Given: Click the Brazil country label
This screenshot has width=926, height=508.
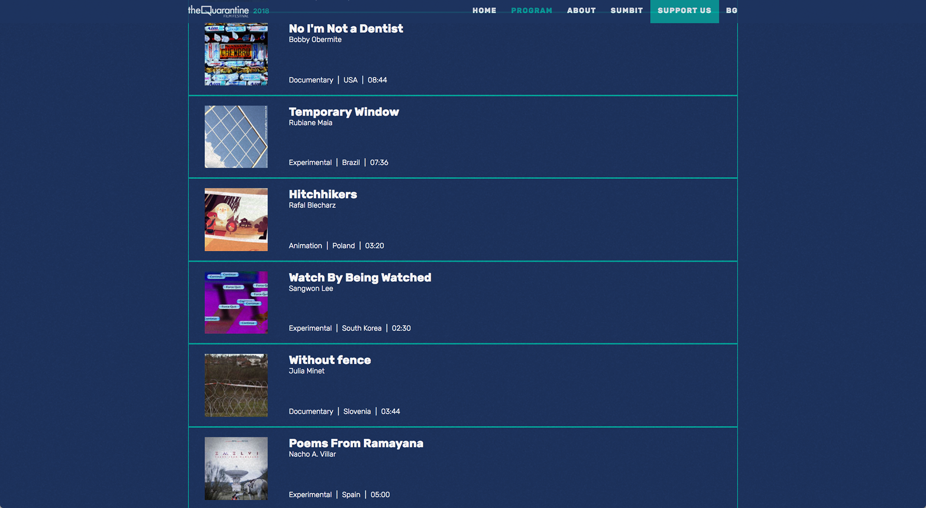Looking at the screenshot, I should point(351,163).
